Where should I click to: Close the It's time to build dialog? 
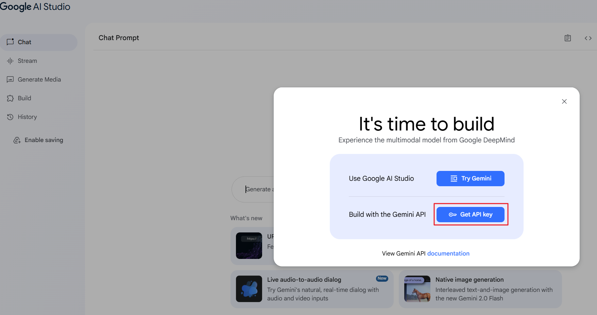[x=564, y=101]
